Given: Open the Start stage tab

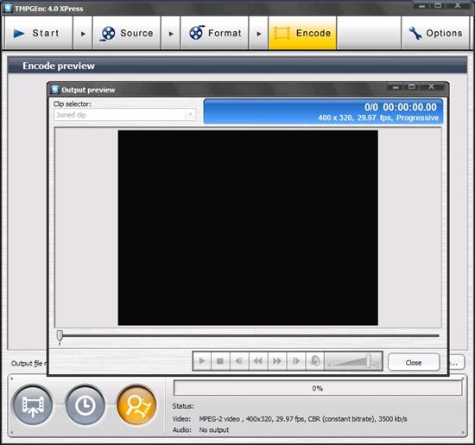Looking at the screenshot, I should pos(38,33).
